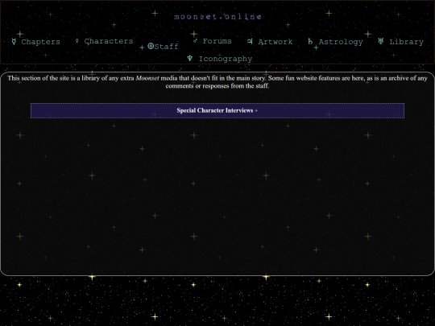Screen dimensions: 435x326
Task: Click the Mercury symbol beside Chapters
Action: [x=14, y=42]
